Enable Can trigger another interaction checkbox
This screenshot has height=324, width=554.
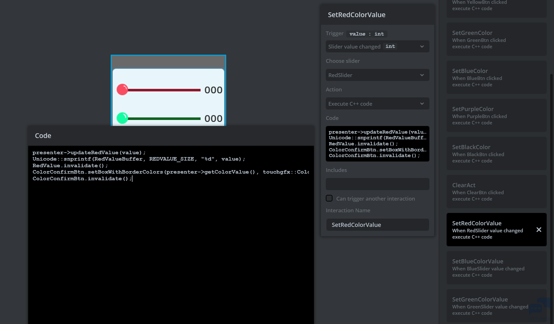tap(329, 198)
